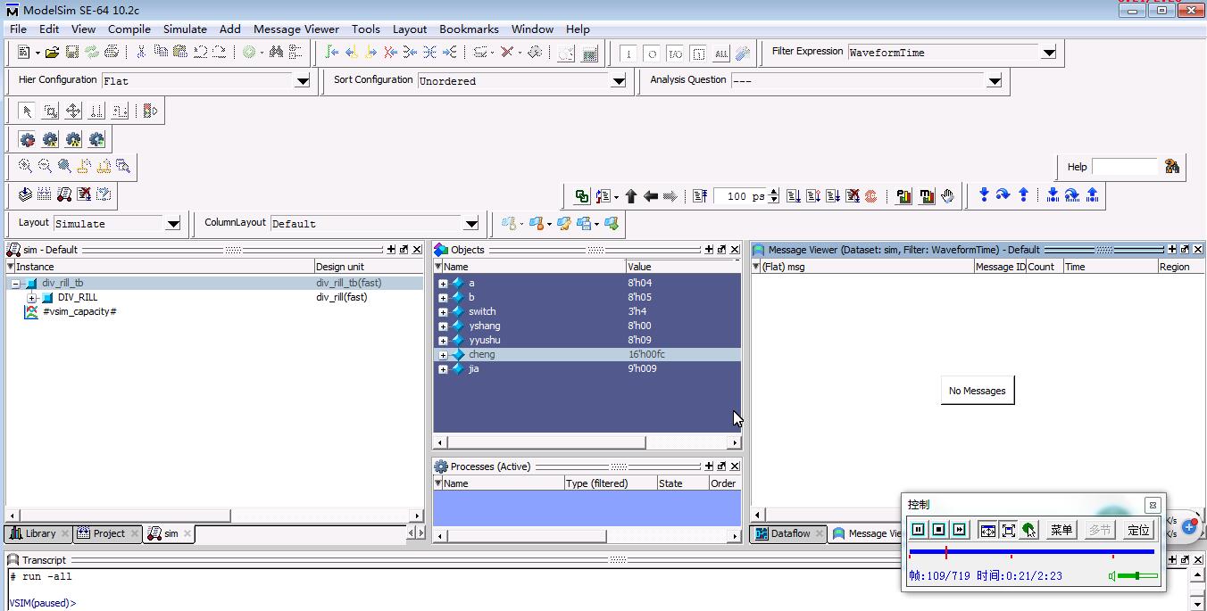Viewport: 1207px width, 611px height.
Task: Open the ColumnLayout dropdown showing Default
Action: coord(471,224)
